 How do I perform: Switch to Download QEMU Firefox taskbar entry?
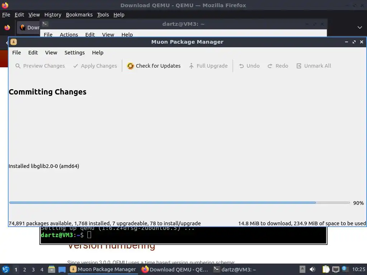[175, 269]
